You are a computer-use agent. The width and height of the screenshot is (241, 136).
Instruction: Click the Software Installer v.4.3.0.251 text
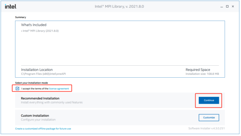tap(206, 128)
